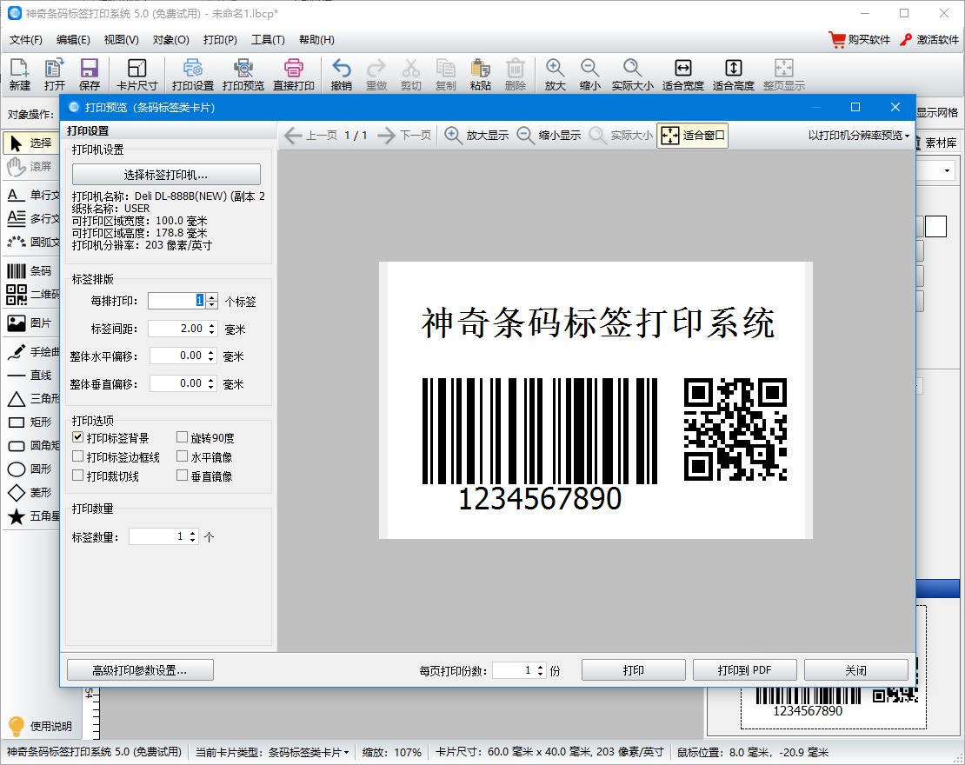Open the Object (对象) menu
Viewport: 965px width, 765px height.
[x=171, y=39]
